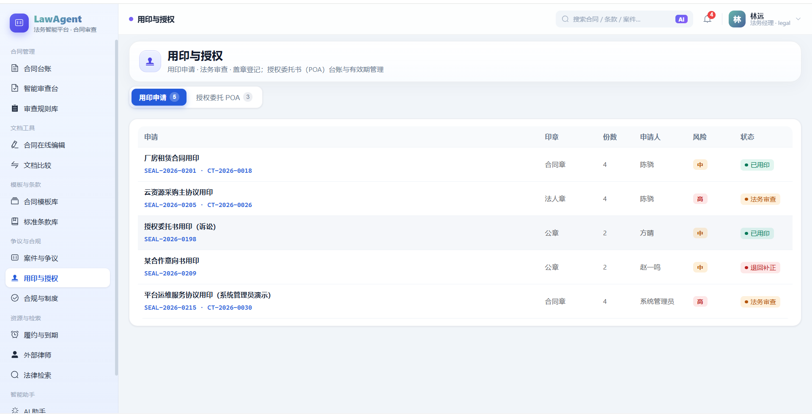Click the LawAgent logo icon
Image resolution: width=812 pixels, height=414 pixels.
(19, 23)
